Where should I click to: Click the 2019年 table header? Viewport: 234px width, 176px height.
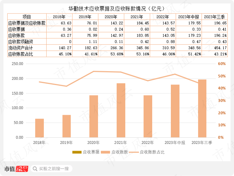coord(85,17)
